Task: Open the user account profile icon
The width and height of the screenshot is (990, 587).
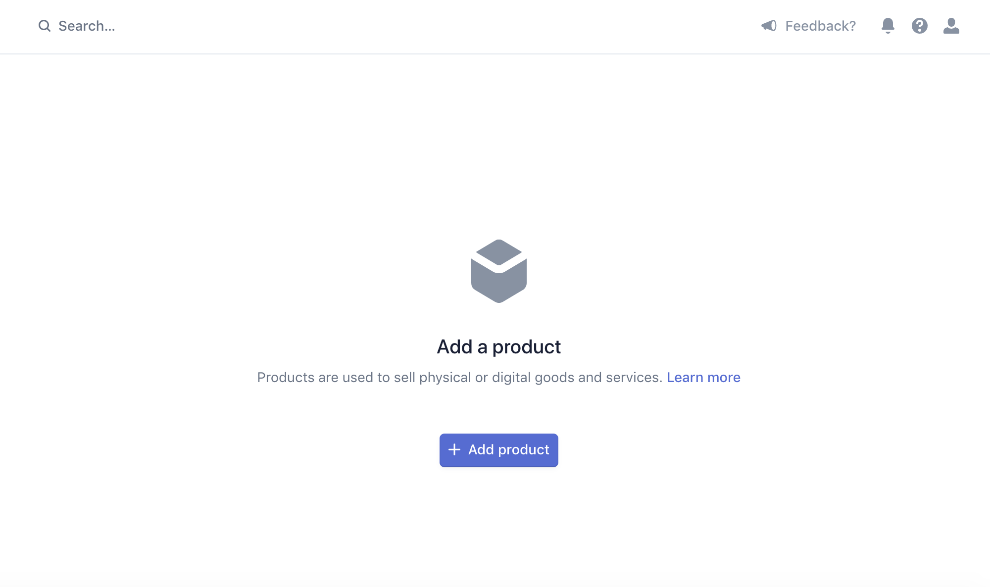Action: (x=951, y=26)
